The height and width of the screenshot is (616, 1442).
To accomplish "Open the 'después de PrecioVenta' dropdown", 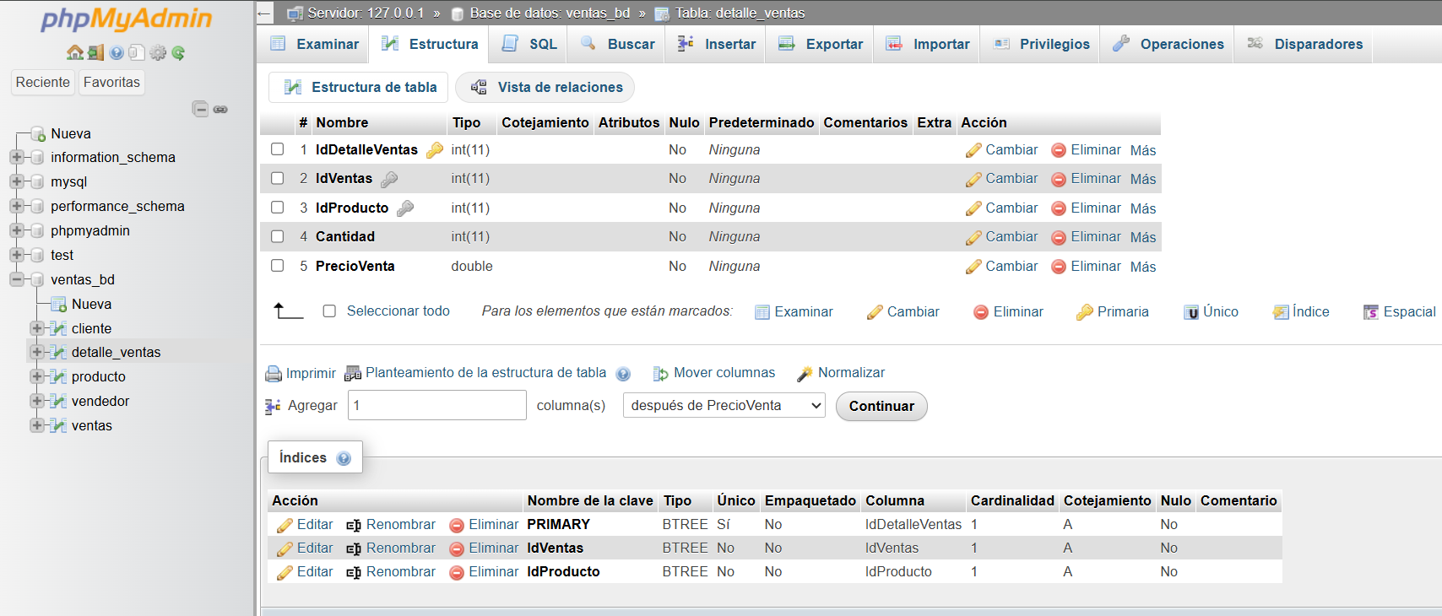I will click(724, 406).
